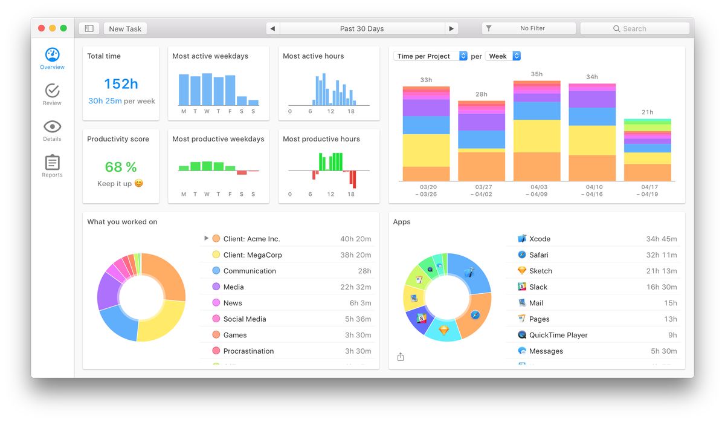Expand the Client: Acme Inc. disclosure triangle

[206, 238]
